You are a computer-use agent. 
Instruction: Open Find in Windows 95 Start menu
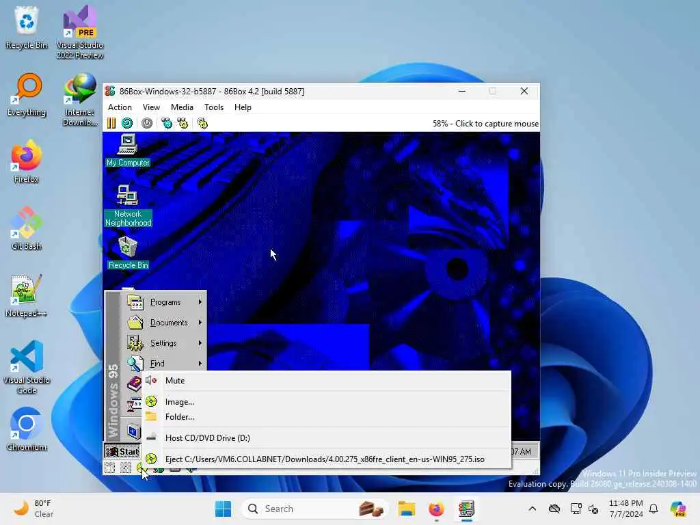coord(164,363)
